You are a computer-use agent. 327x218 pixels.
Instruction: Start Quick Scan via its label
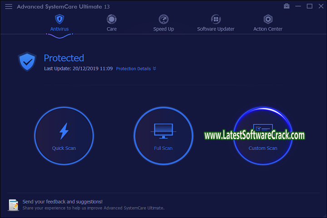point(64,148)
